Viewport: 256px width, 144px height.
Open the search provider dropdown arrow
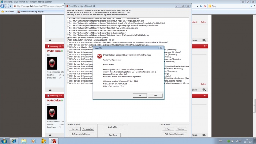point(255,6)
